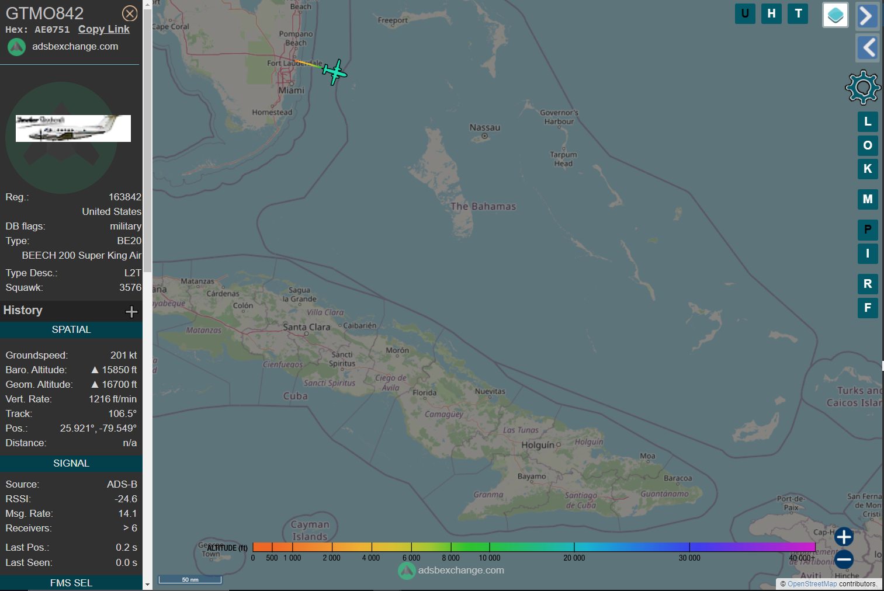The width and height of the screenshot is (884, 591).
Task: Click the Source ADS-B value
Action: (122, 485)
